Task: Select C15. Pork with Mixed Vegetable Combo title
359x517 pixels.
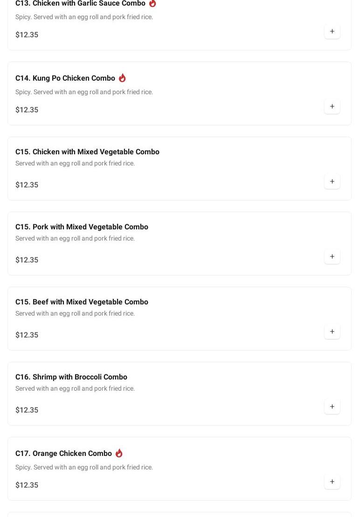Action: click(82, 227)
